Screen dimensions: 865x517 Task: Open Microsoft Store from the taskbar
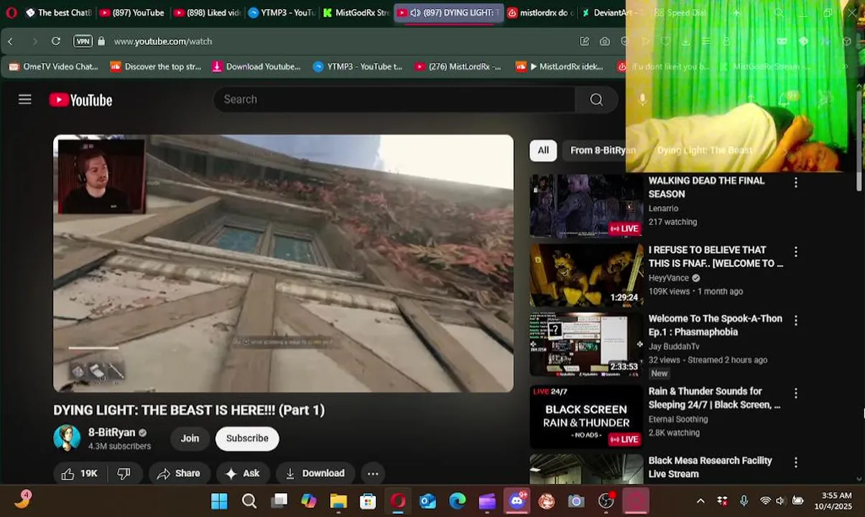coord(368,500)
